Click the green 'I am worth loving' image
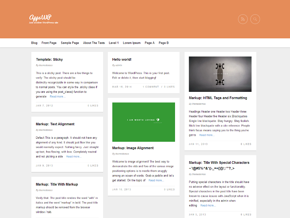The height and width of the screenshot is (218, 290). pyautogui.click(x=143, y=122)
